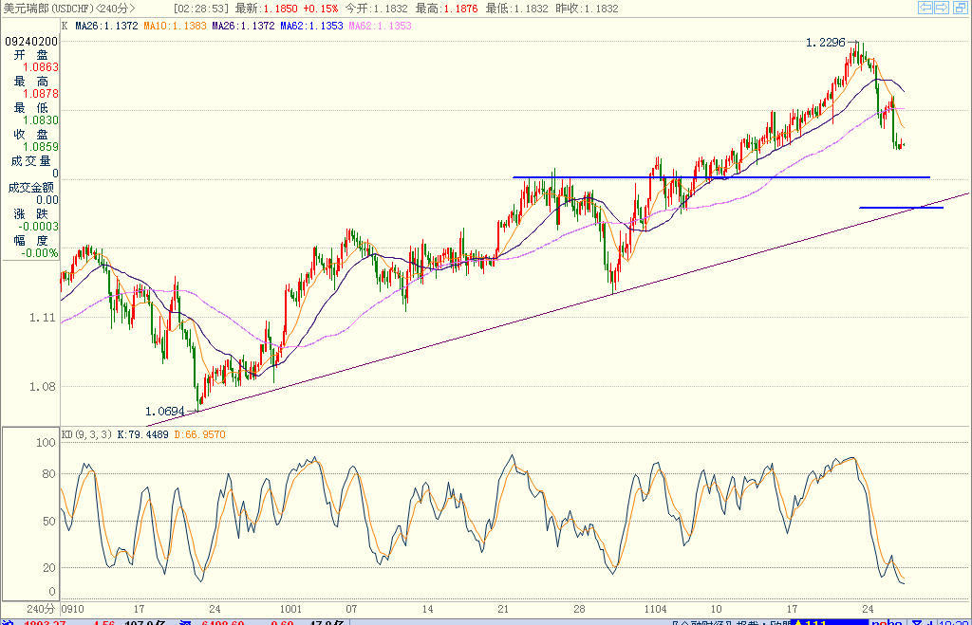The height and width of the screenshot is (625, 972).
Task: Click the 50 level on KD axis
Action: click(x=49, y=522)
